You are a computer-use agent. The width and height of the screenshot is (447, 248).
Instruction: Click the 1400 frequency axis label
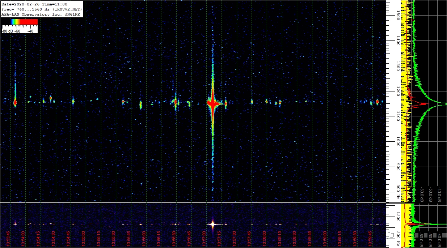point(398,40)
